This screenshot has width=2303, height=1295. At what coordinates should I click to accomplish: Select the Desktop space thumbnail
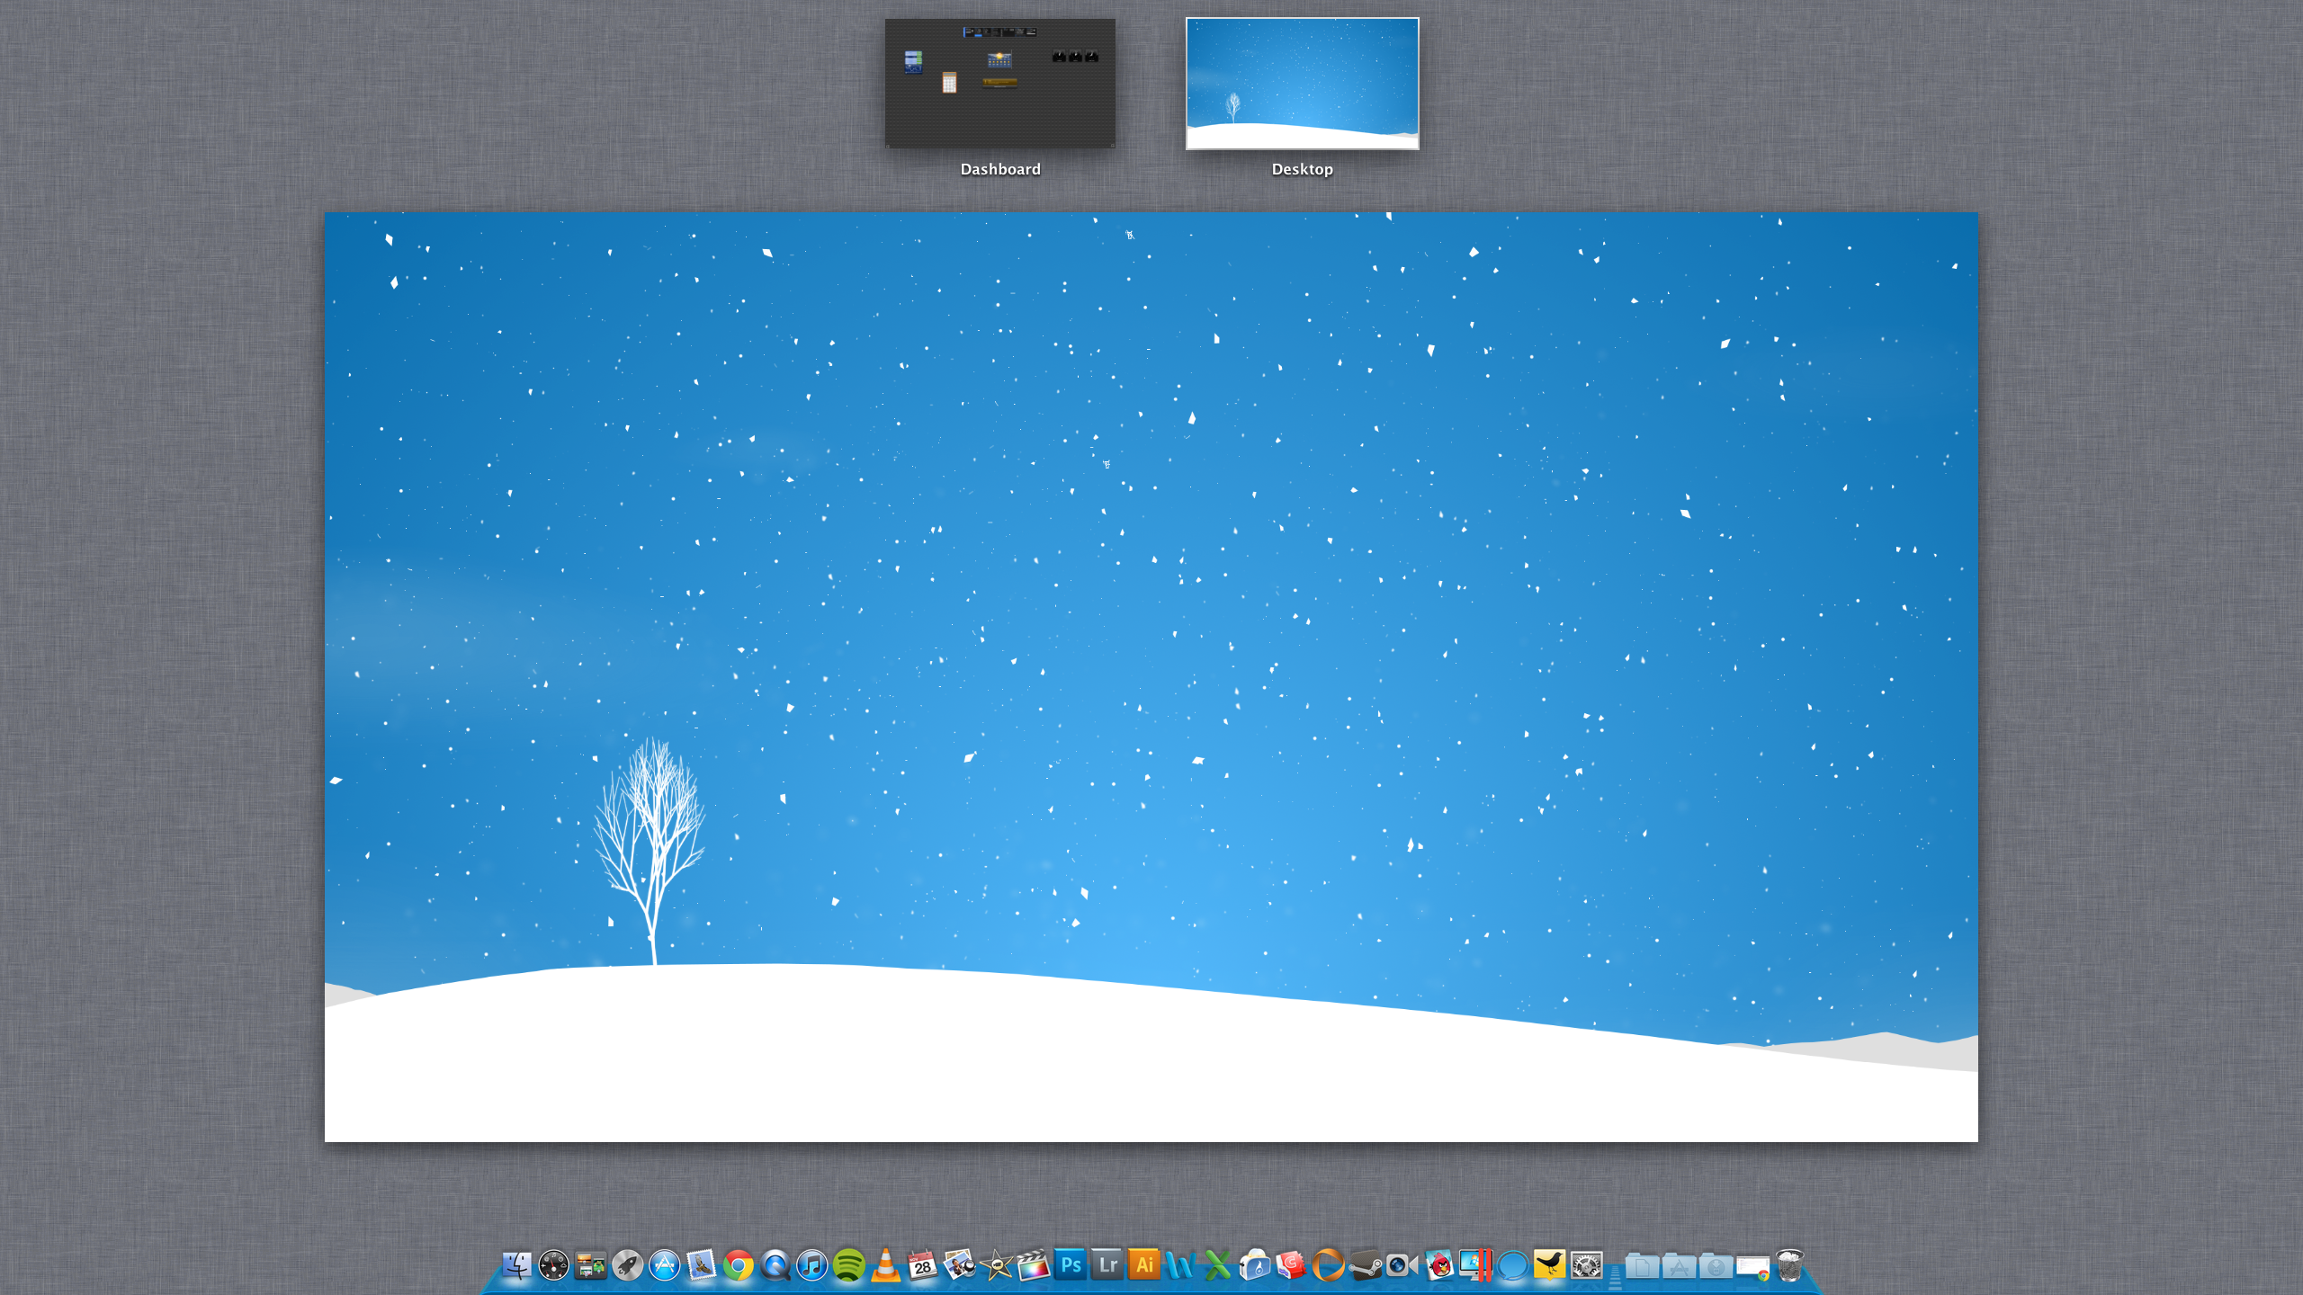click(1302, 84)
